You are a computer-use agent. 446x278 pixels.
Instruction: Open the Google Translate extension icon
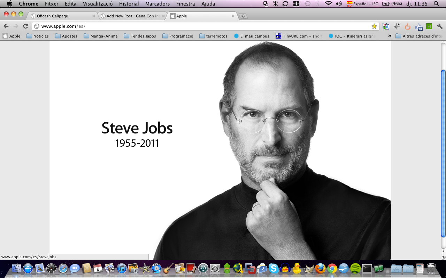pos(386,26)
